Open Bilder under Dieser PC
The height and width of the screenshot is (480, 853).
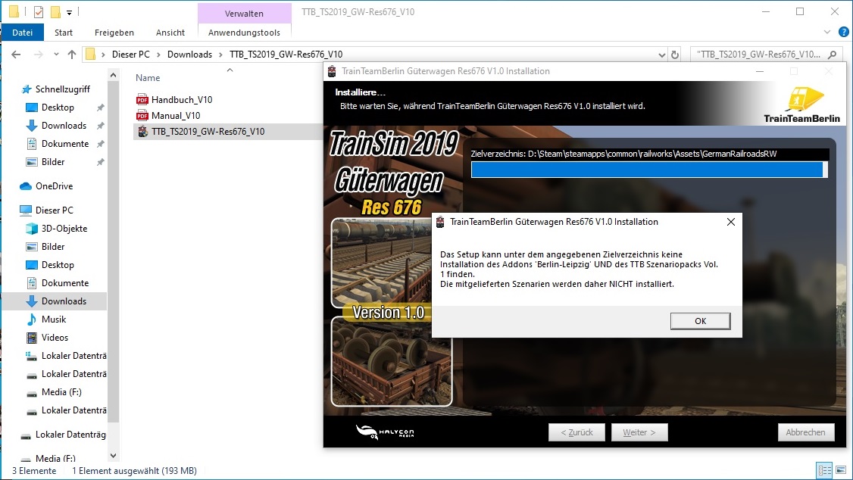point(53,247)
